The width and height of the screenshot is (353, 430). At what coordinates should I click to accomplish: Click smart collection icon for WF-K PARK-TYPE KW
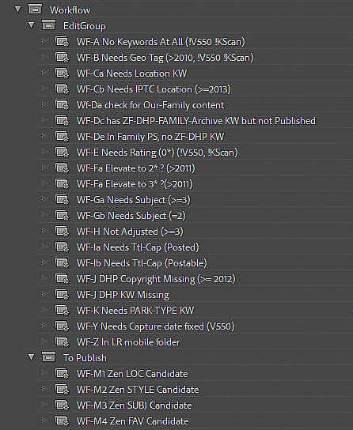click(x=62, y=311)
